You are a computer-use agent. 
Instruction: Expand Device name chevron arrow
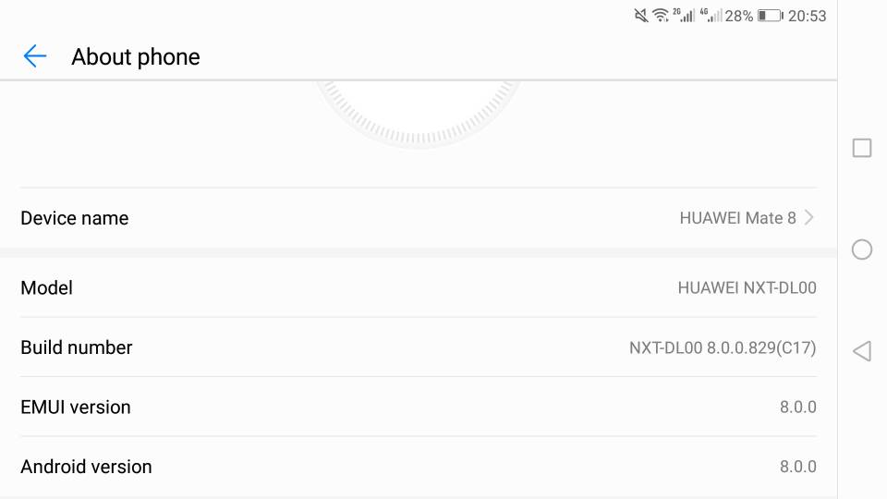(809, 218)
